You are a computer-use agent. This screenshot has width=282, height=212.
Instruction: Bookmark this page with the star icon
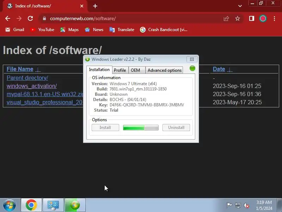tap(238, 18)
